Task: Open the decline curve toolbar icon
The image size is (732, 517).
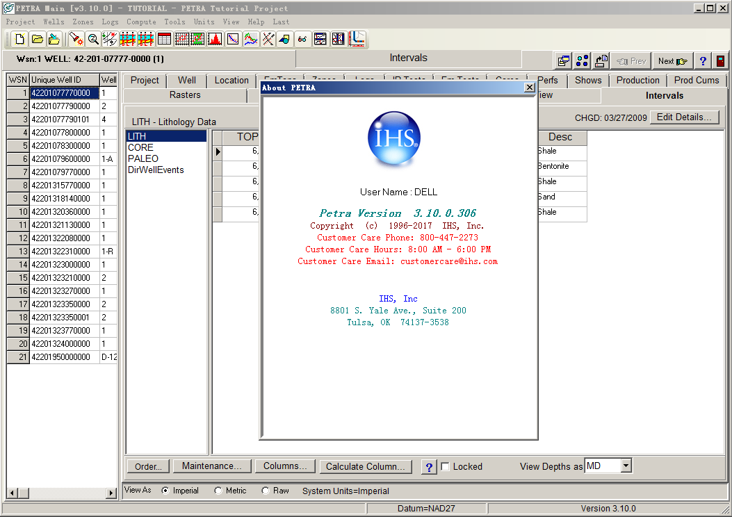Action: pos(233,39)
